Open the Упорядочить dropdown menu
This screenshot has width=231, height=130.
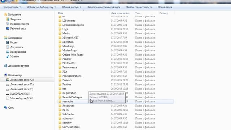(x=12, y=7)
